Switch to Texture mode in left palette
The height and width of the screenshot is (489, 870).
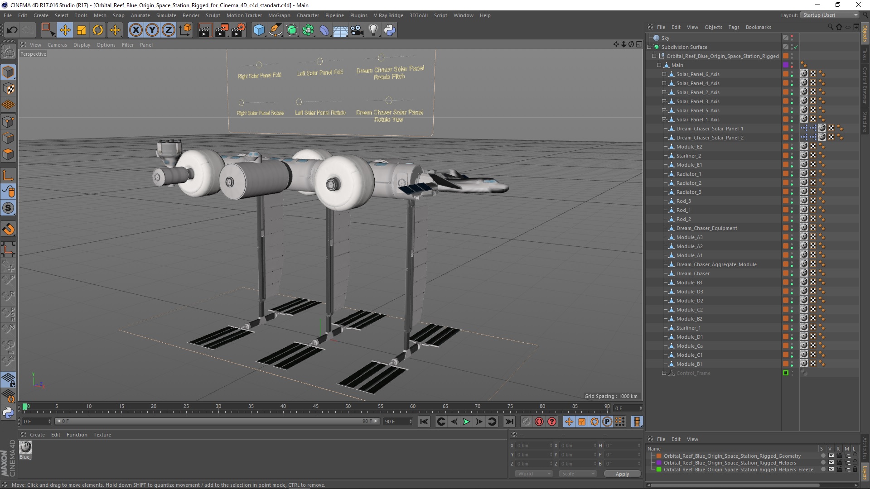[x=8, y=89]
